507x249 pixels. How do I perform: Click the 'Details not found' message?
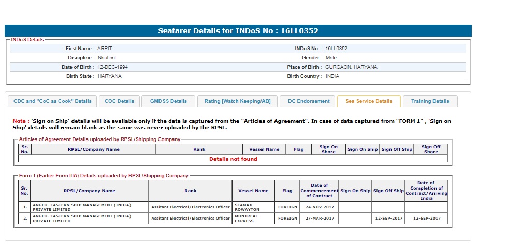click(x=233, y=159)
